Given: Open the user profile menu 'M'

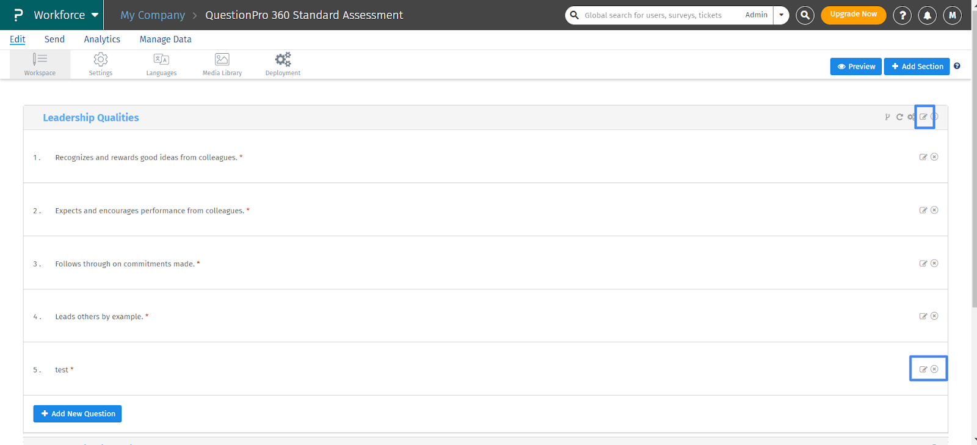Looking at the screenshot, I should point(952,15).
